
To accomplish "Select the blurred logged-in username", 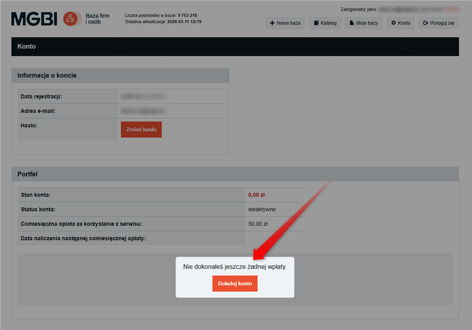I will pos(419,9).
